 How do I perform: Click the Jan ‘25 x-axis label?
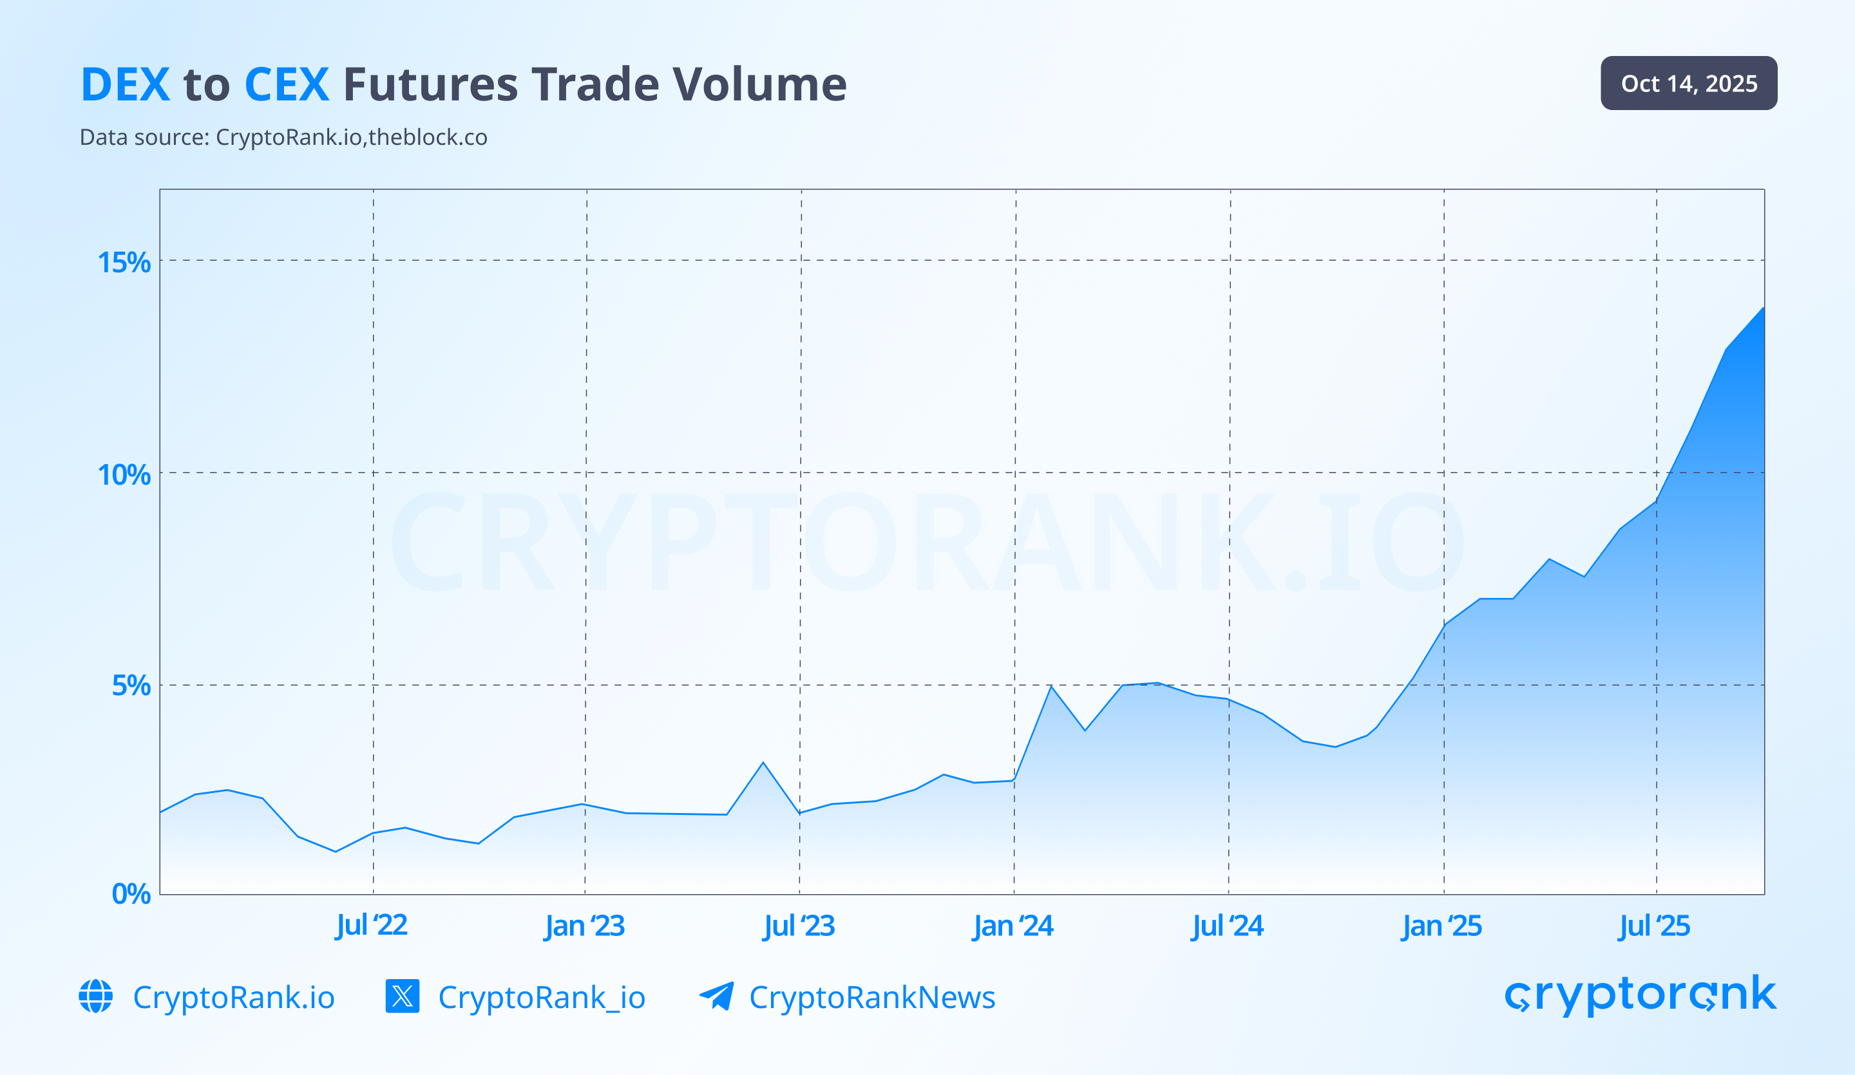pyautogui.click(x=1441, y=926)
